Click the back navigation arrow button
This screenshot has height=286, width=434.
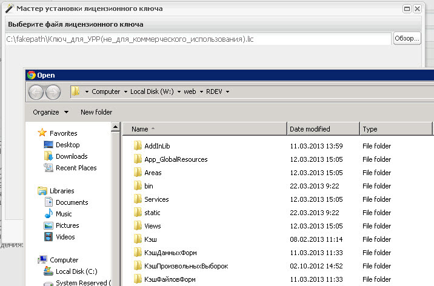[36, 91]
